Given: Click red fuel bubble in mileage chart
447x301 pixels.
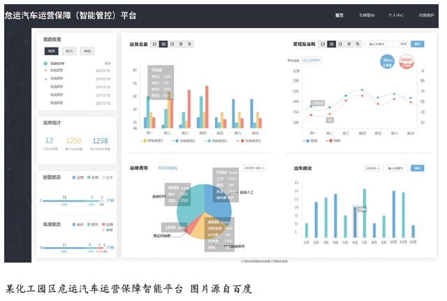Looking at the screenshot, I should (406, 61).
